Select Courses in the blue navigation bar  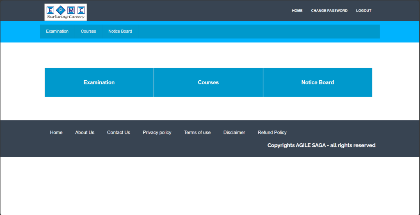(x=88, y=32)
